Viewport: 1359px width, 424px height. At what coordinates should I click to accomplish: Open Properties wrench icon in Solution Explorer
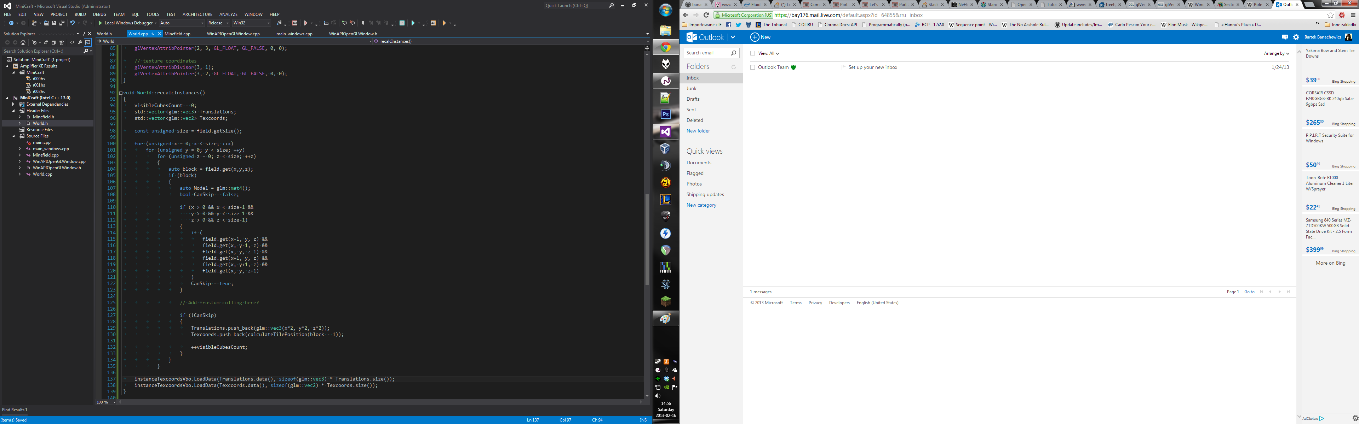[x=80, y=42]
